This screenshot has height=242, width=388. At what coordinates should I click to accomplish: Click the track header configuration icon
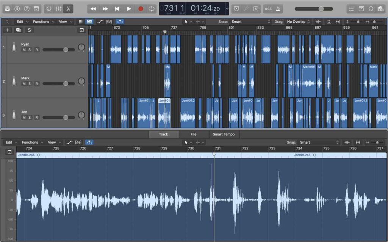point(82,30)
